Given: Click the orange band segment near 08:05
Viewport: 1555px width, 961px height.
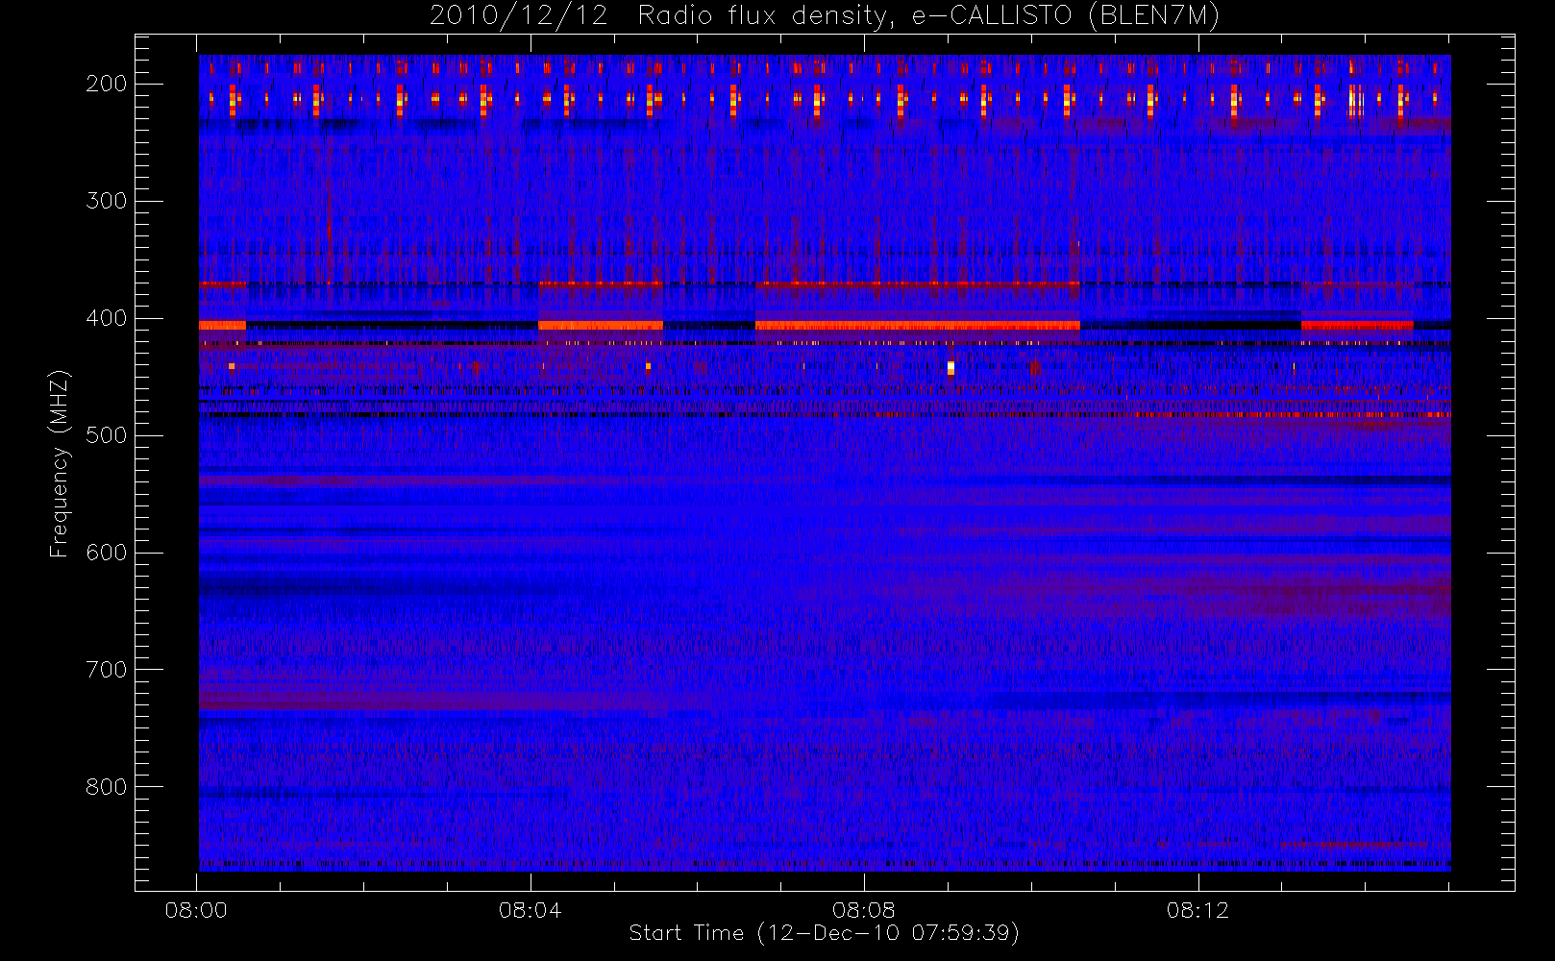Looking at the screenshot, I should [x=601, y=326].
